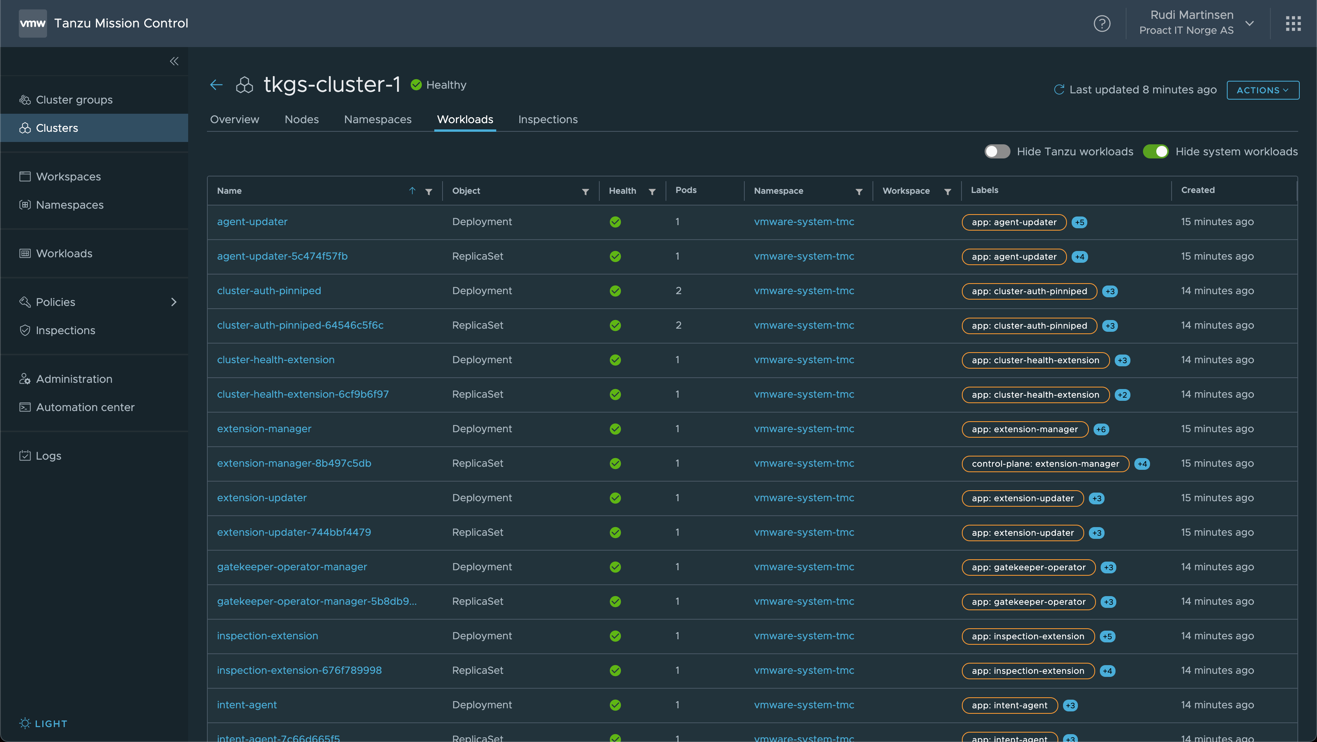Screen dimensions: 1317x742
Task: Click the Logs sidebar icon
Action: [25, 456]
